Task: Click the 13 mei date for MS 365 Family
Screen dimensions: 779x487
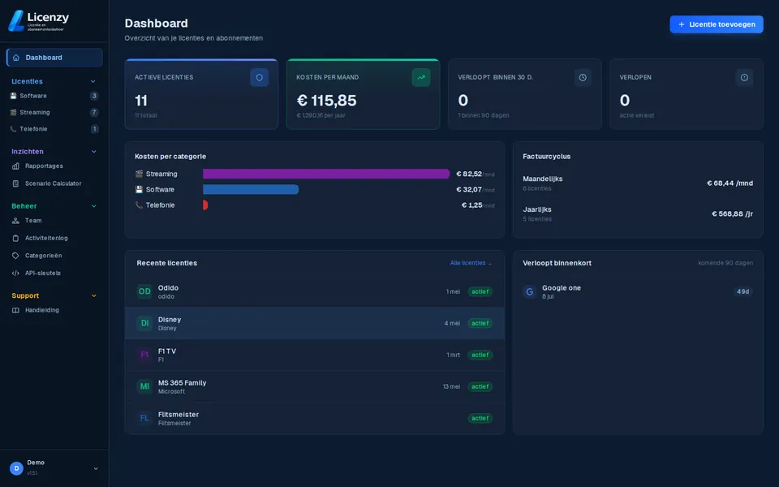Action: point(452,386)
